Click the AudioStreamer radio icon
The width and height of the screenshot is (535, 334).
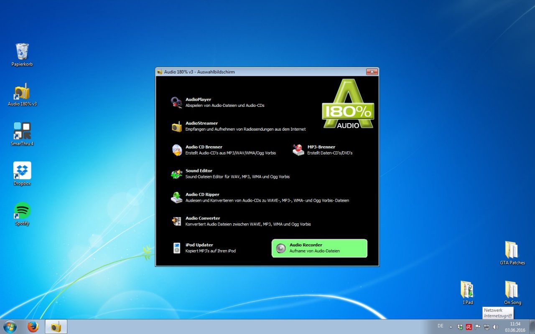177,127
